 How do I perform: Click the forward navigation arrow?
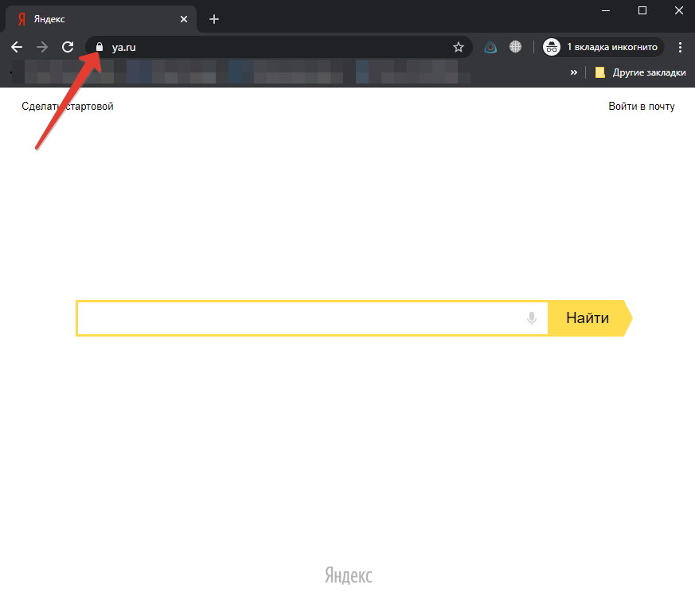(x=42, y=48)
